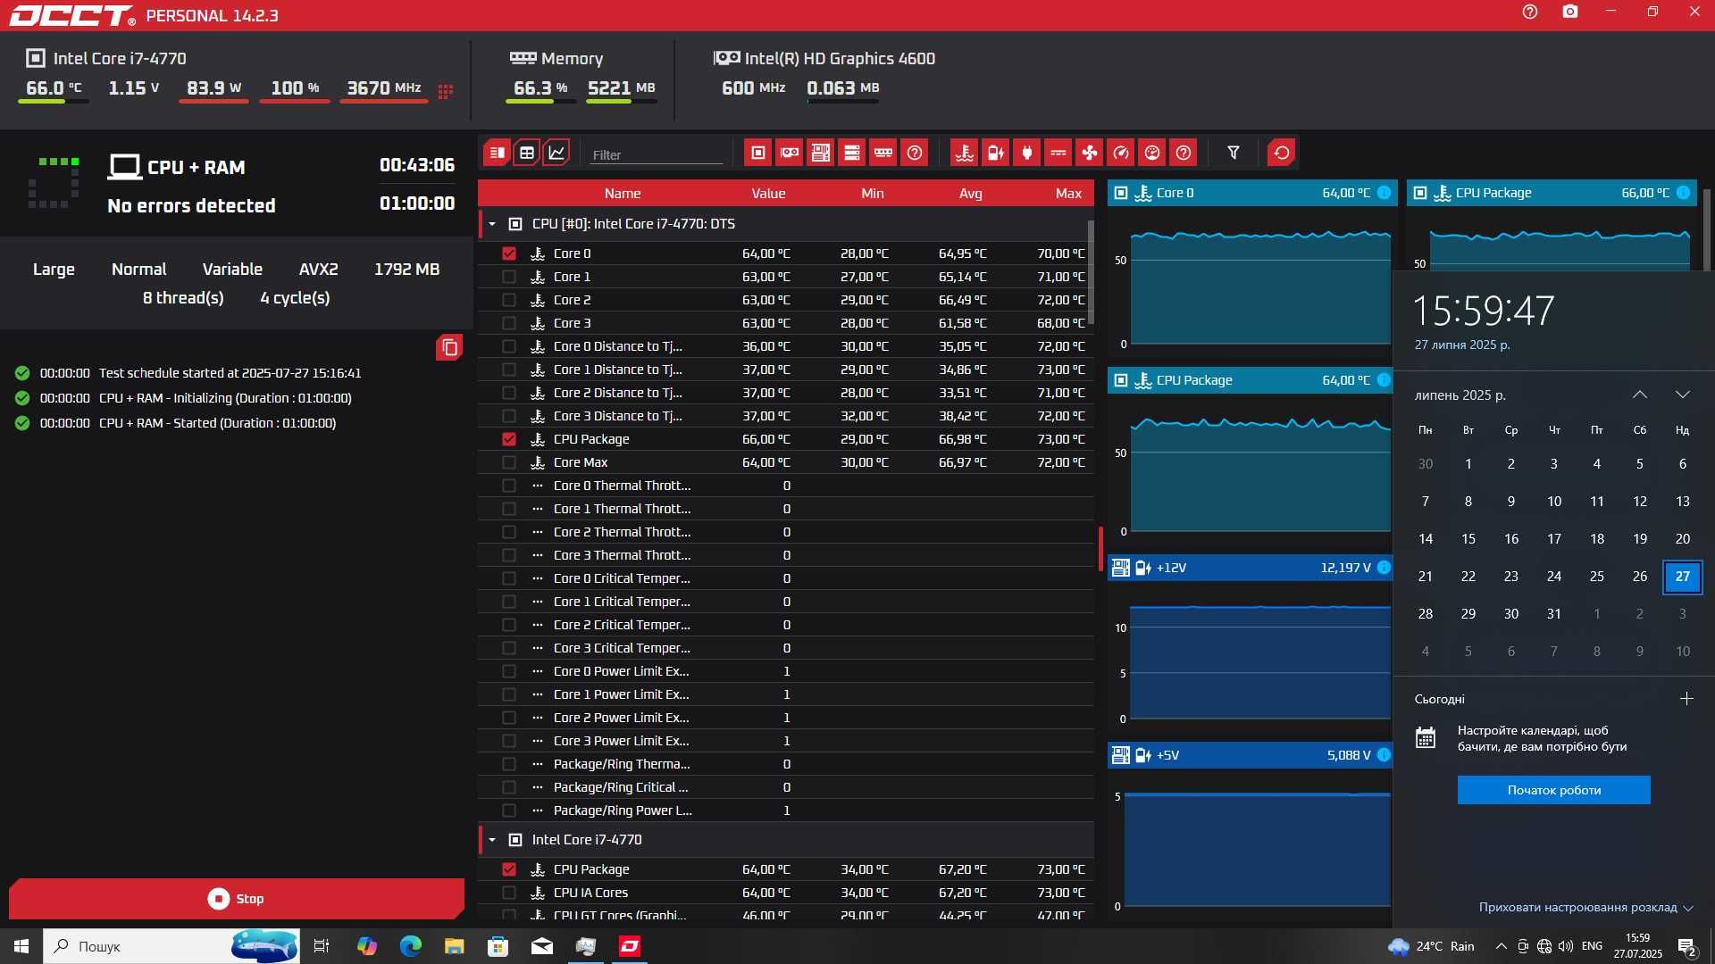Sort table by Value column

[768, 194]
